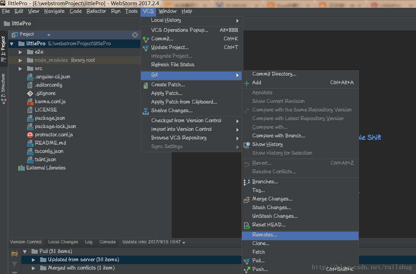
Task: Choose Compare with Branch...
Action: click(300, 136)
